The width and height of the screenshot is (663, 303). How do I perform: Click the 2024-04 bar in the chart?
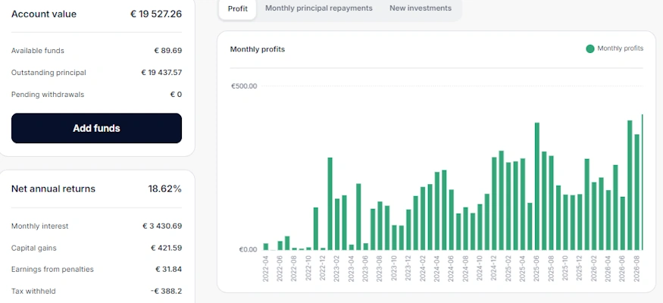click(x=437, y=211)
